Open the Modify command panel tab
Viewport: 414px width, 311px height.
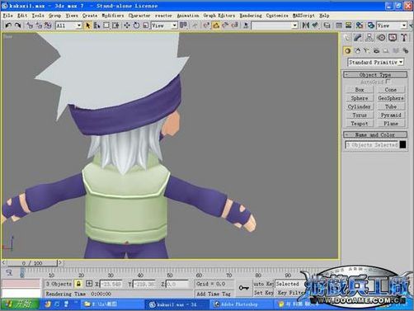[x=358, y=38]
